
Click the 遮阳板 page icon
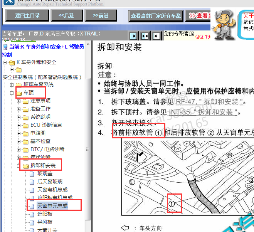pyautogui.click(x=32, y=215)
